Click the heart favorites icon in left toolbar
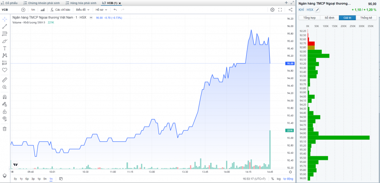 click(5, 70)
